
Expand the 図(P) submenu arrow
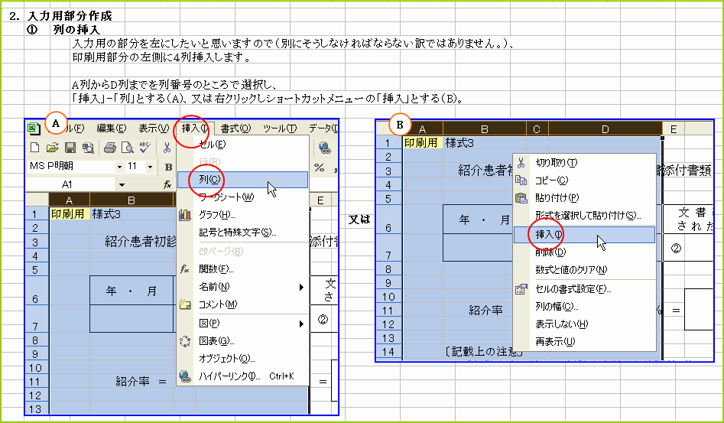tap(301, 324)
